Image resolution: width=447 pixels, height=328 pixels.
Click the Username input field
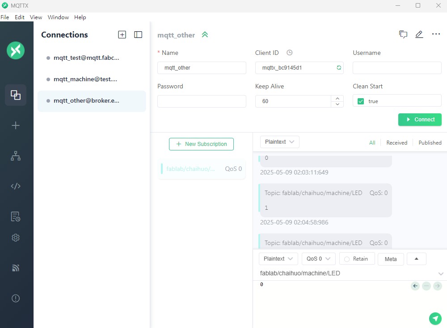(x=397, y=68)
